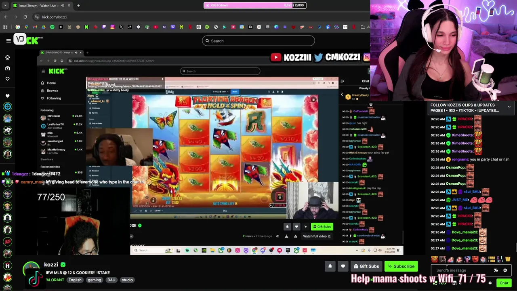Click share icon under the clip
The image size is (517, 291).
(277, 236)
